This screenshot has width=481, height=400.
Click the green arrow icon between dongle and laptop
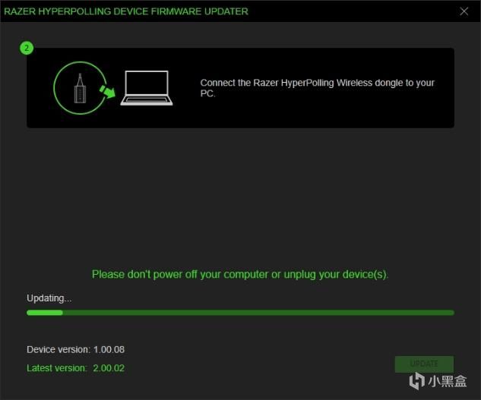pos(107,92)
